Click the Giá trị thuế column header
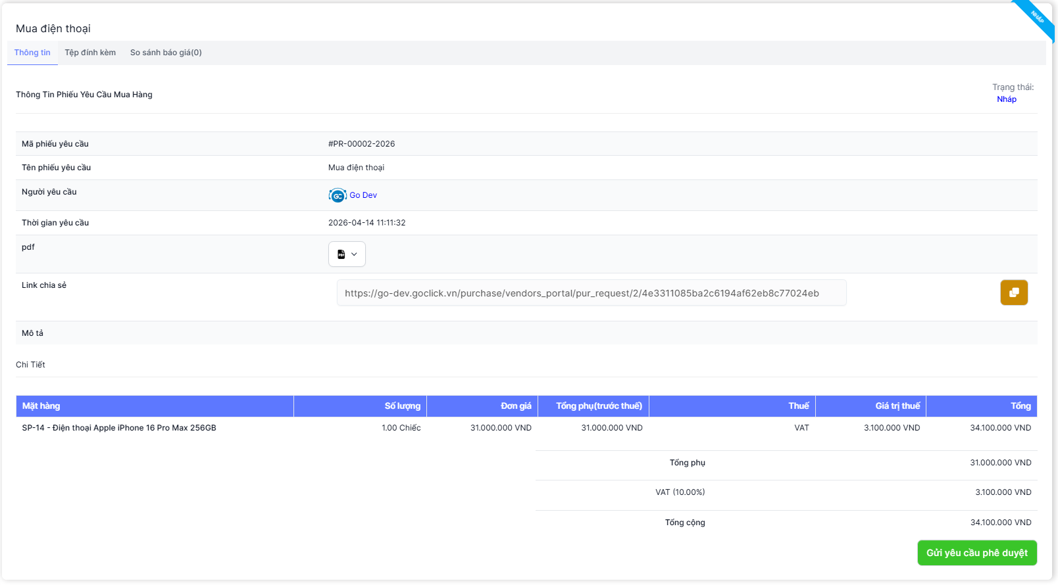The width and height of the screenshot is (1058, 585). click(x=897, y=406)
